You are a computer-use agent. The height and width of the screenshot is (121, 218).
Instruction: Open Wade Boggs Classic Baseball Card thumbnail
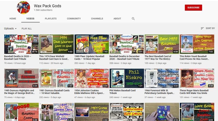(197, 112)
